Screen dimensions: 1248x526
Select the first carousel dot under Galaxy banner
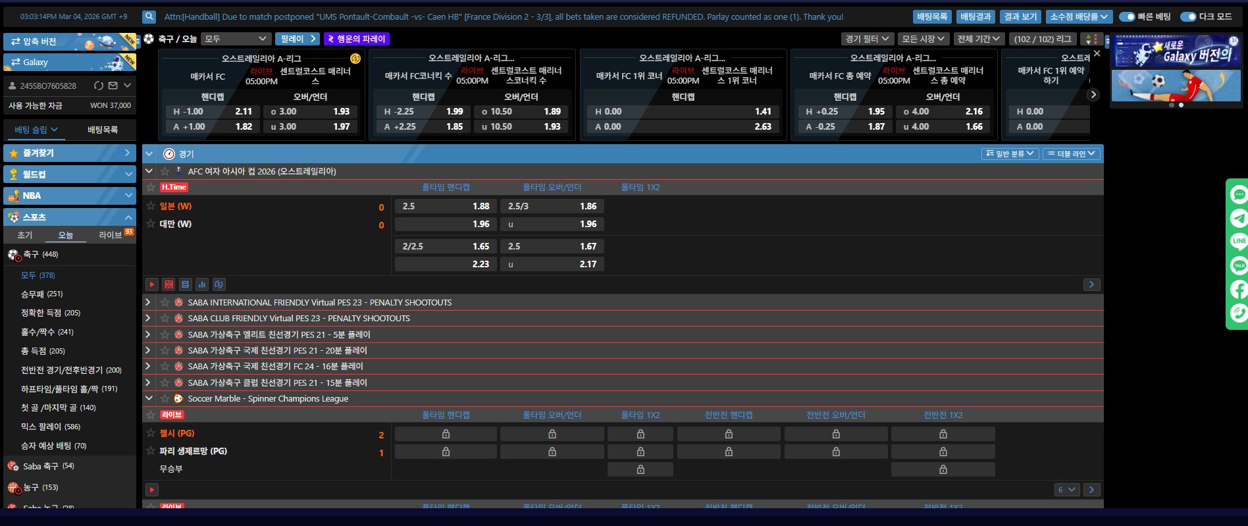tap(1171, 105)
